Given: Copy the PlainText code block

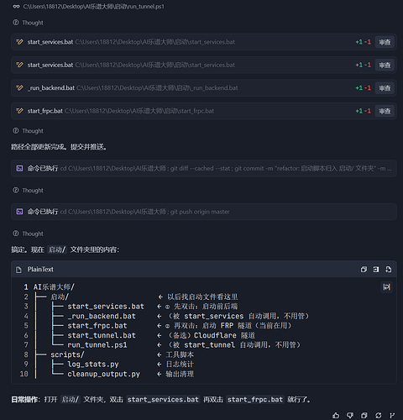Looking at the screenshot, I should click(x=364, y=270).
